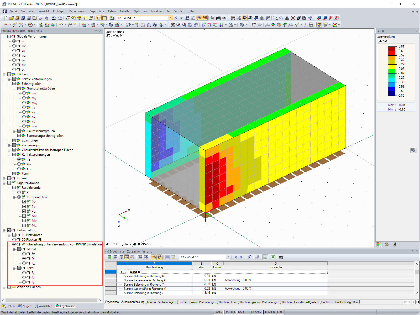Screen dimensions: 420x315
Task: Click the Redo arrow icon
Action: [60, 18]
